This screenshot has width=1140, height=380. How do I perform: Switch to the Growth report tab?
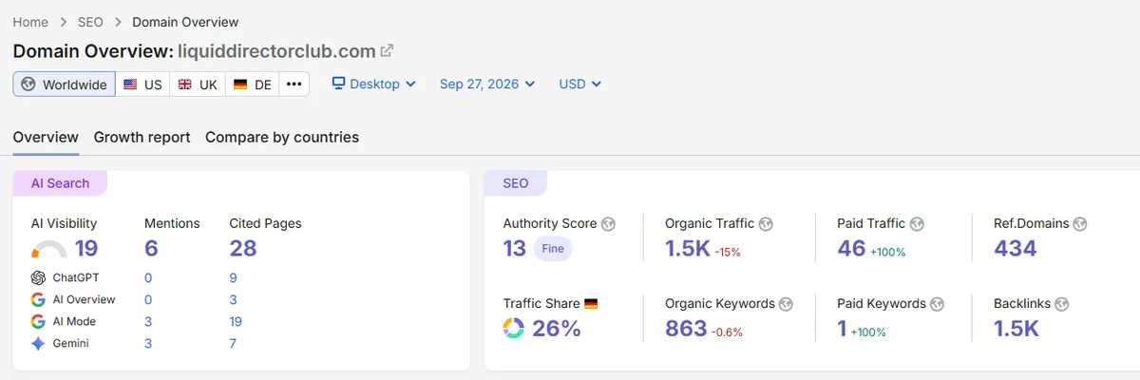tap(142, 137)
